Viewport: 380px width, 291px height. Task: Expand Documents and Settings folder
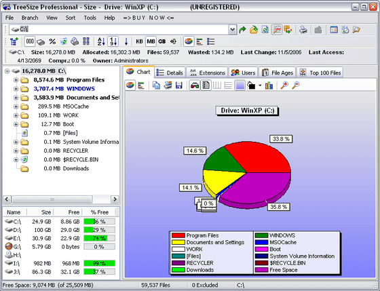[16, 98]
